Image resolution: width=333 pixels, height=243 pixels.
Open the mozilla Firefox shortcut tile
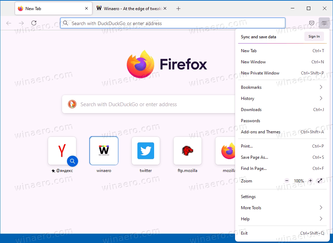coord(228,151)
